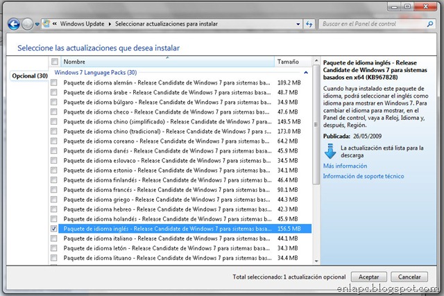Click the 109.2 MB size value

point(289,82)
